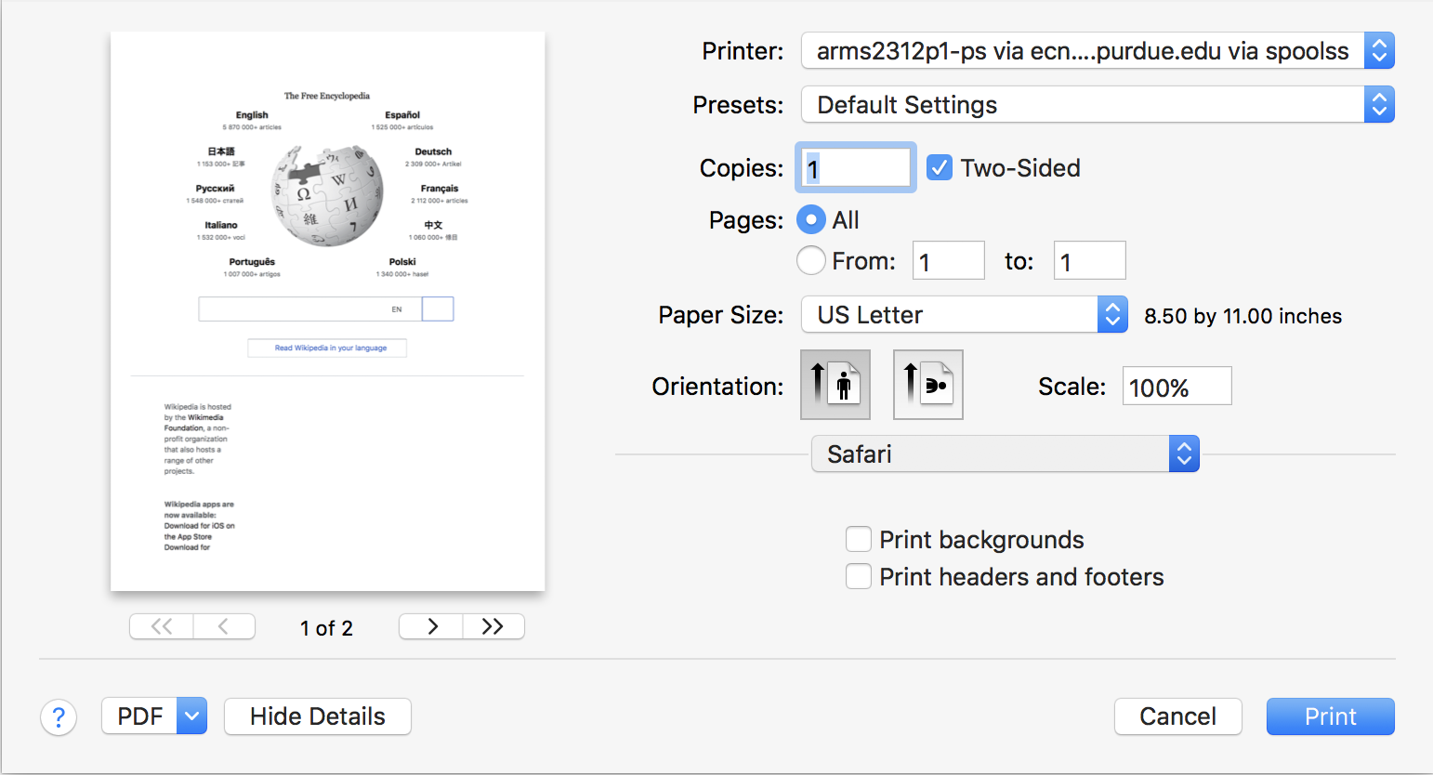Open the PDF options arrow menu
Screen dimensions: 1433x775
pyautogui.click(x=191, y=716)
